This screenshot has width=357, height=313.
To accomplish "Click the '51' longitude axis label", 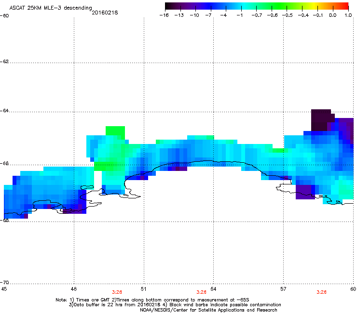I will coord(143,289).
